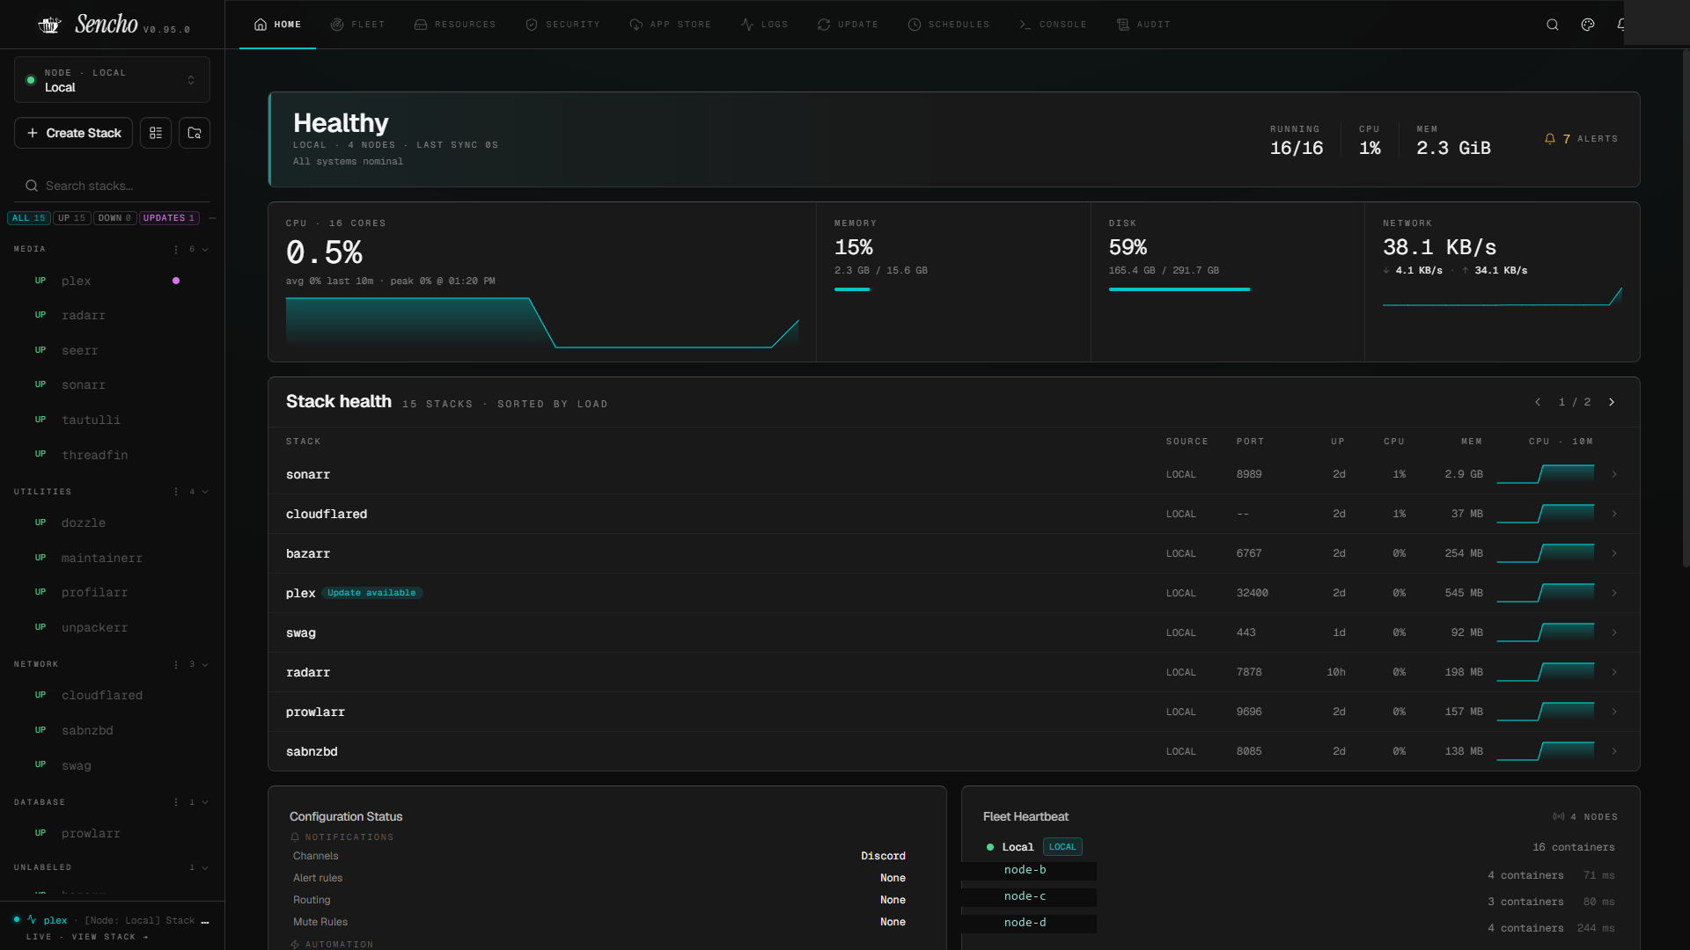1690x950 pixels.
Task: Open the 7 Alerts link
Action: (1581, 139)
